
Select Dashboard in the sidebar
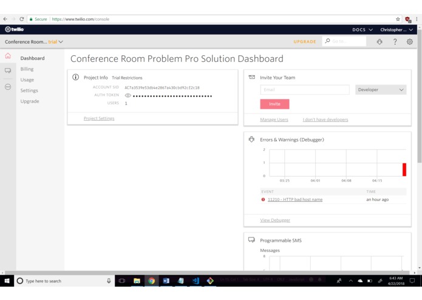pyautogui.click(x=33, y=58)
